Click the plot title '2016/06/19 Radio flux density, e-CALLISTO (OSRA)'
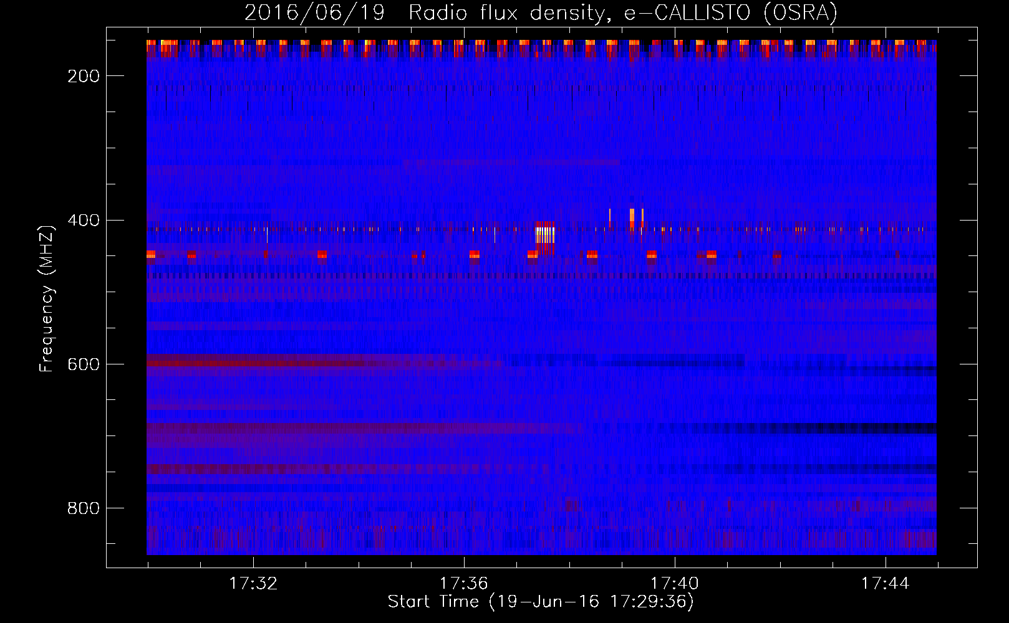 coord(541,12)
